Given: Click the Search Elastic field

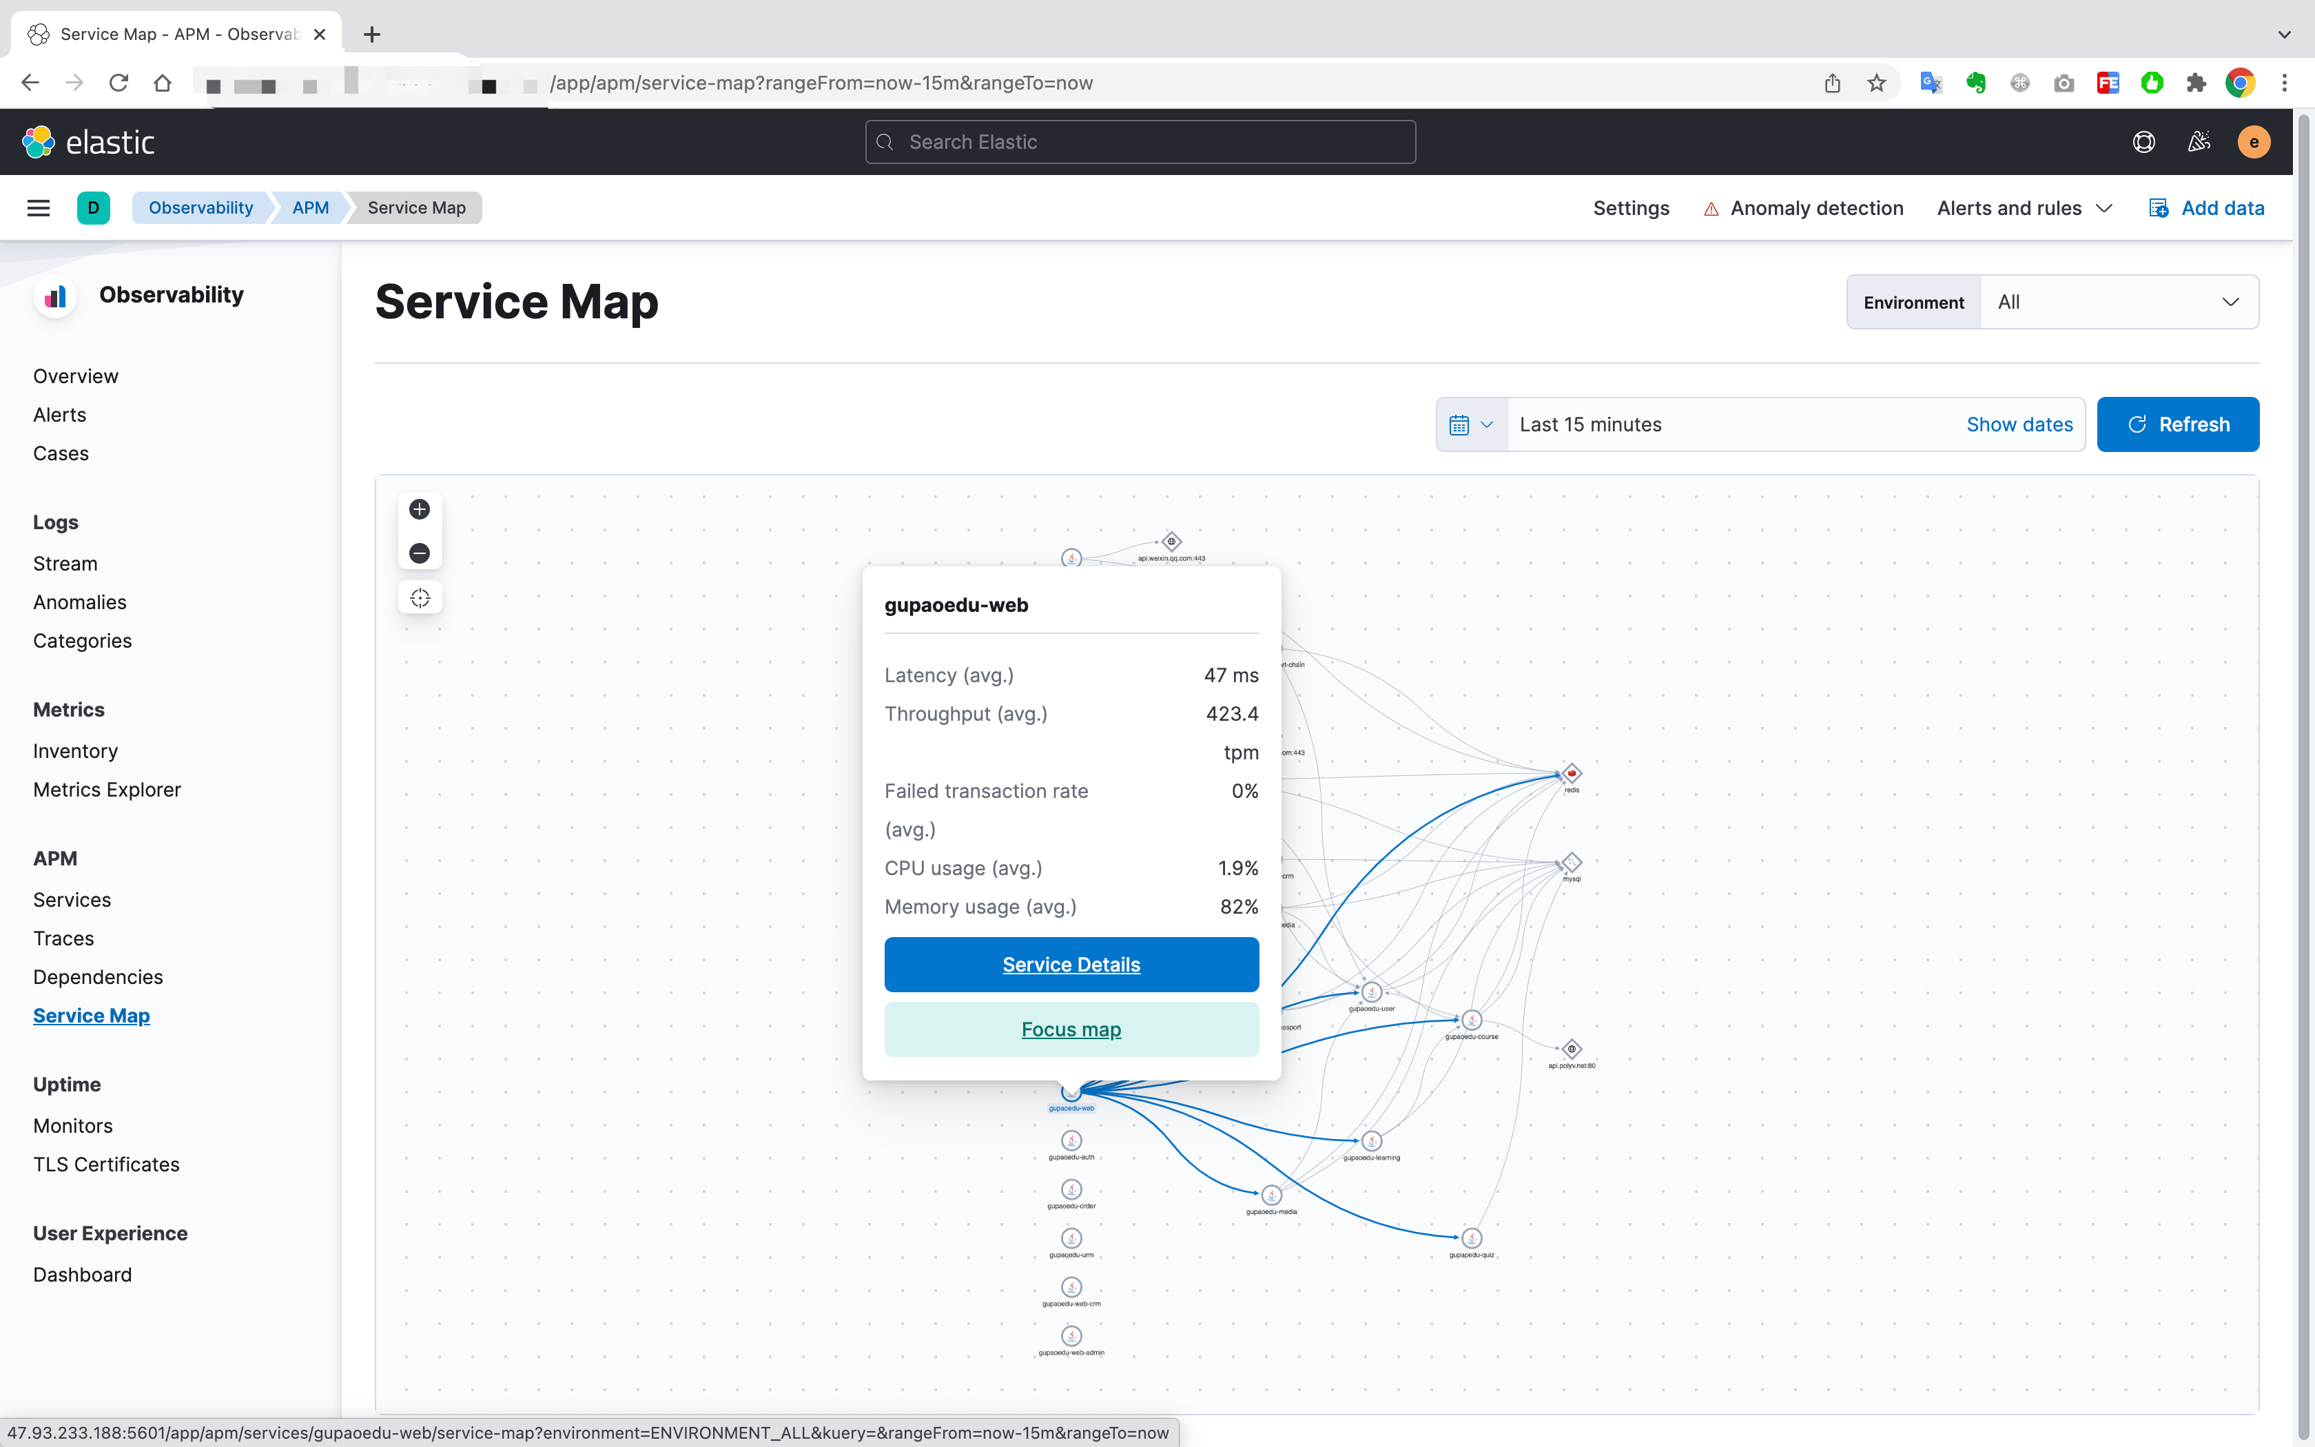Looking at the screenshot, I should pyautogui.click(x=1140, y=142).
